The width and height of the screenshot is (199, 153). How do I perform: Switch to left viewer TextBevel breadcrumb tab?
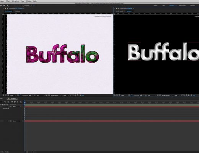(18, 11)
